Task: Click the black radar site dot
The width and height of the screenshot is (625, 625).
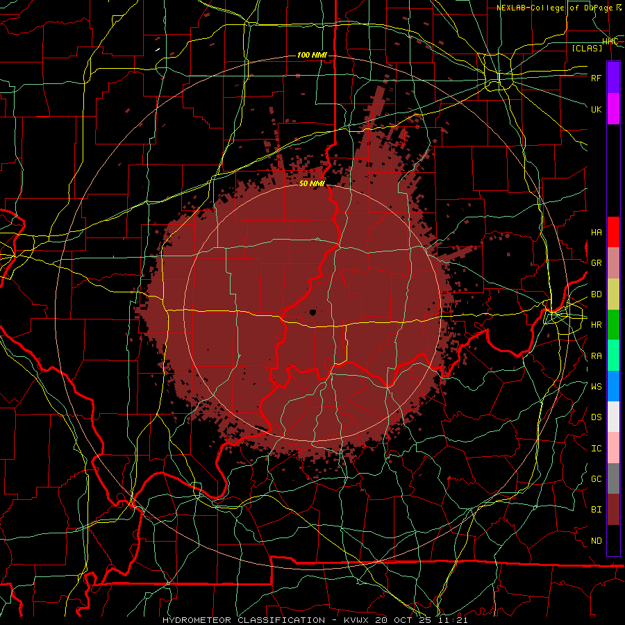Action: (313, 312)
